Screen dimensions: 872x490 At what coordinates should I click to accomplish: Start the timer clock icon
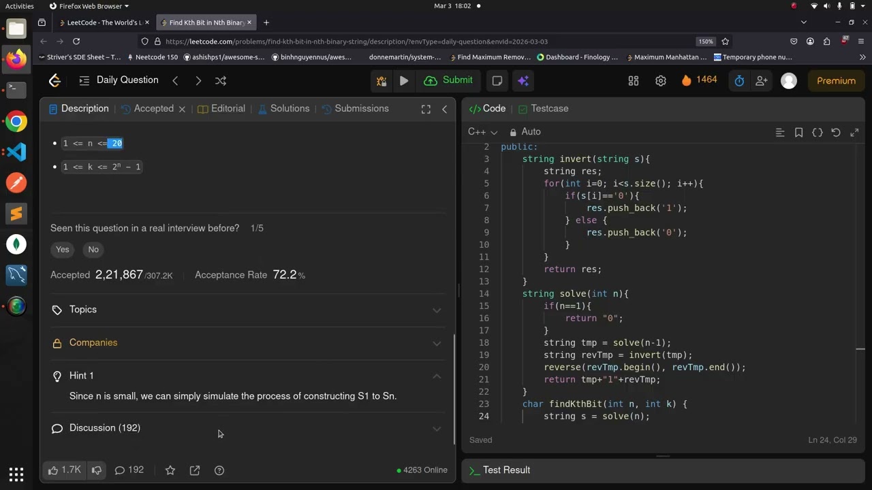[739, 80]
